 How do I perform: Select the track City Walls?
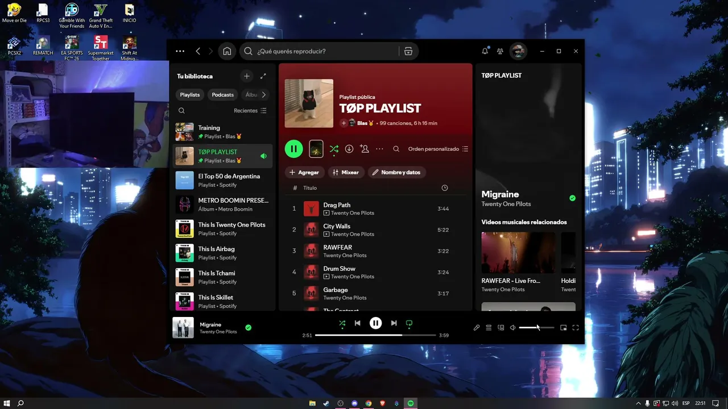(375, 229)
